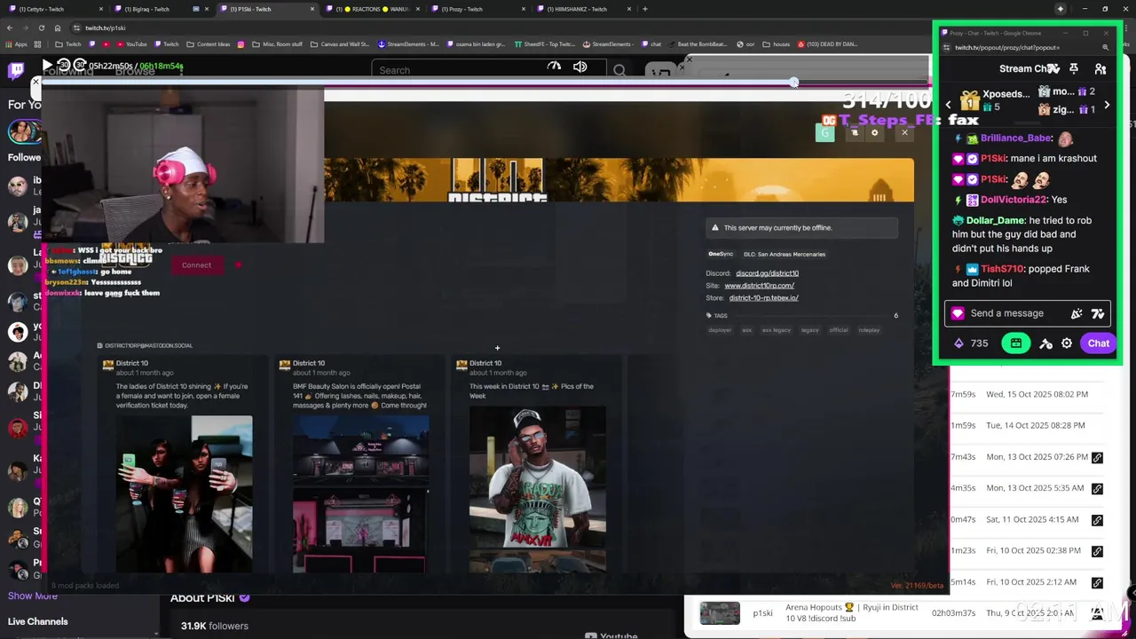Open the 'Pics of the Week' post image
Screen dimensions: 1136x639
tap(538, 489)
